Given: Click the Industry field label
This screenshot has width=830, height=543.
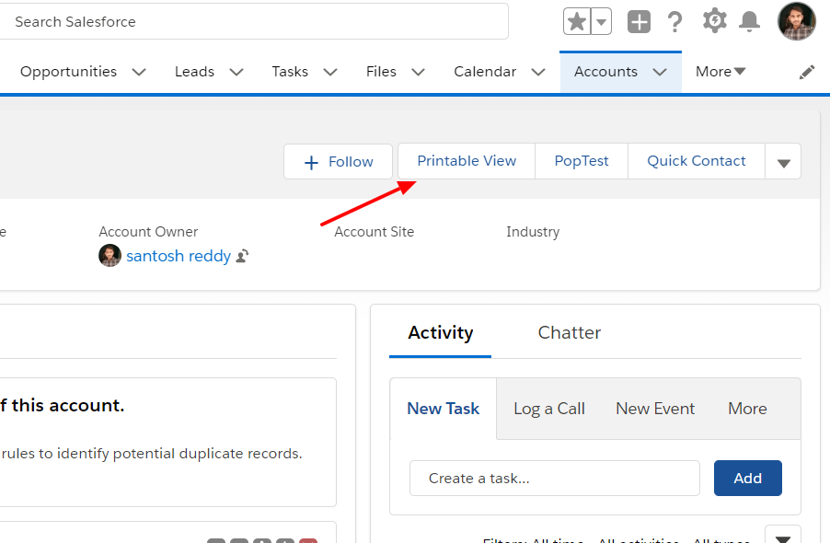Looking at the screenshot, I should [x=533, y=232].
